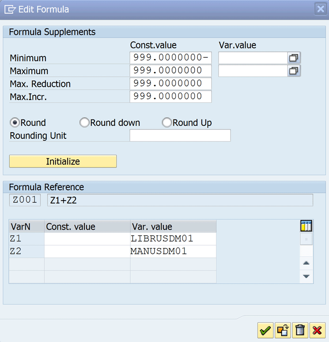Click the Max. Reduction value field
Screen dimensions: 329x342
170,84
